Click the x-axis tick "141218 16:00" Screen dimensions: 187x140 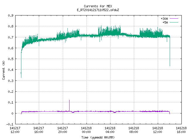click(181, 130)
